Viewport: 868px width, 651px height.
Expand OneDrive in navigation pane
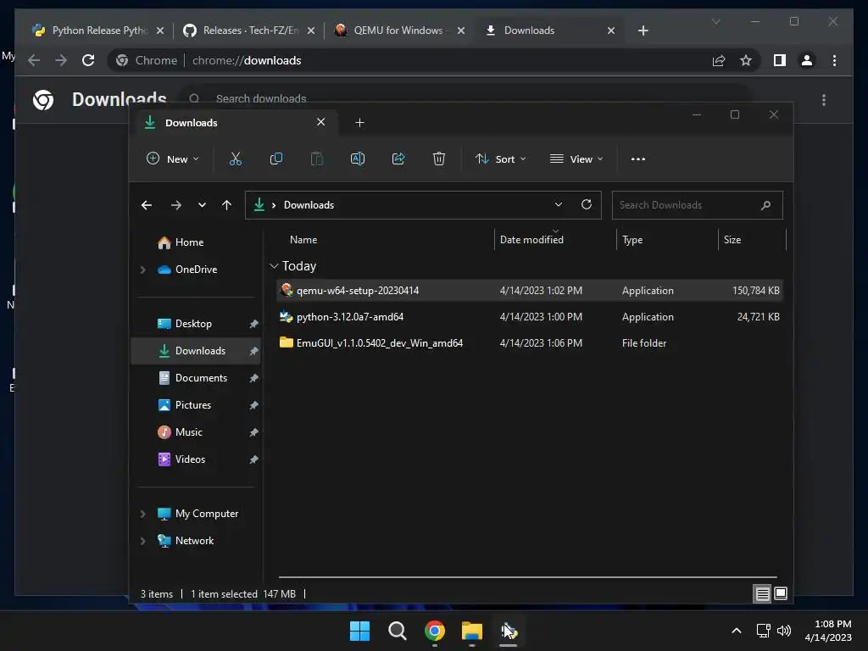pos(142,270)
